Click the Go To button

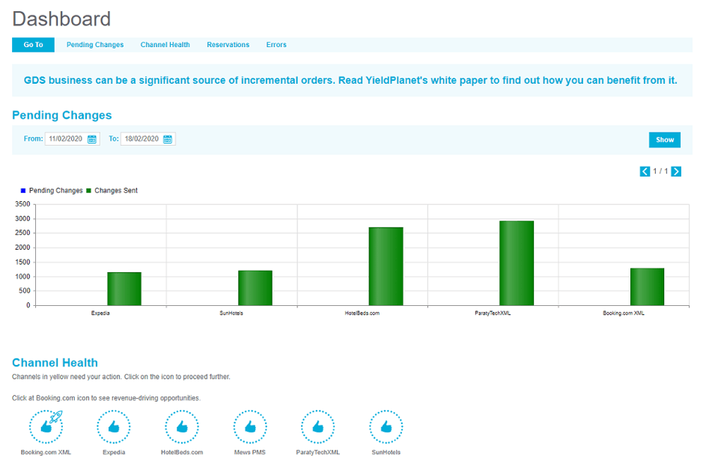point(33,45)
